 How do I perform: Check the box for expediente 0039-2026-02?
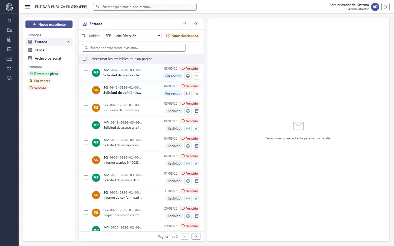[86, 143]
